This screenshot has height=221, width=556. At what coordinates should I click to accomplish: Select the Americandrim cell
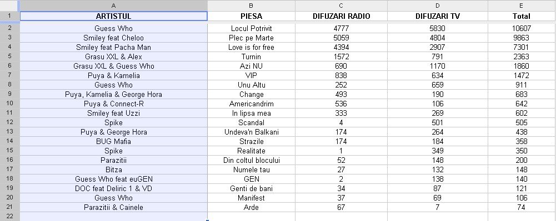(x=252, y=104)
